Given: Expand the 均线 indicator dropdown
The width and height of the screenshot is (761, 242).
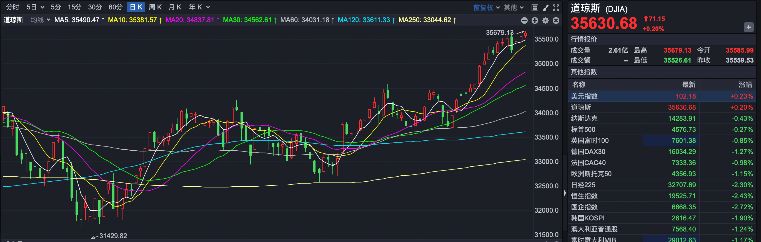Looking at the screenshot, I should [x=41, y=20].
